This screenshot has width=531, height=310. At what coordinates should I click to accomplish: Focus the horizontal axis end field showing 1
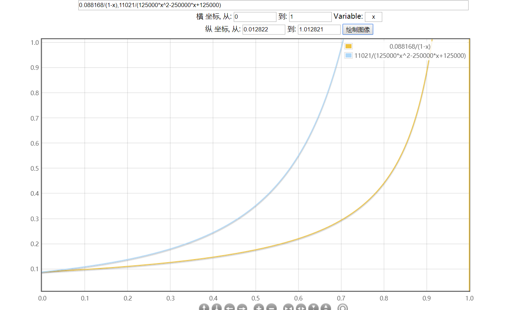(310, 17)
